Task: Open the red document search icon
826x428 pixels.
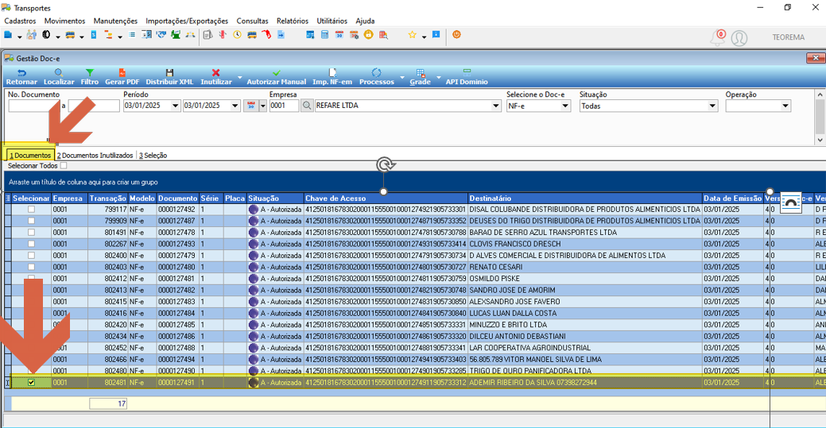Action: click(383, 35)
